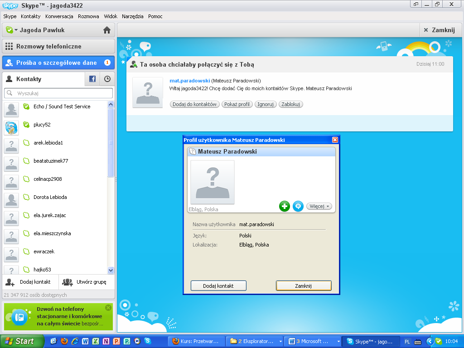This screenshot has height=348, width=464.
Task: Click plucy52 avatar thumbnail
Action: pos(11,127)
